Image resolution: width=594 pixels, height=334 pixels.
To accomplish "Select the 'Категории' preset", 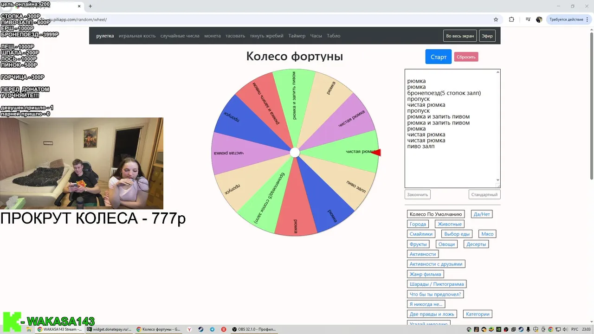I will 477,314.
